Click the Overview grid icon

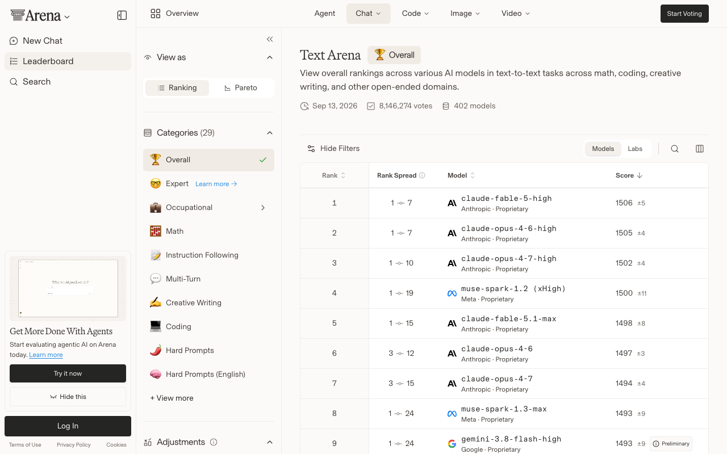click(x=156, y=14)
